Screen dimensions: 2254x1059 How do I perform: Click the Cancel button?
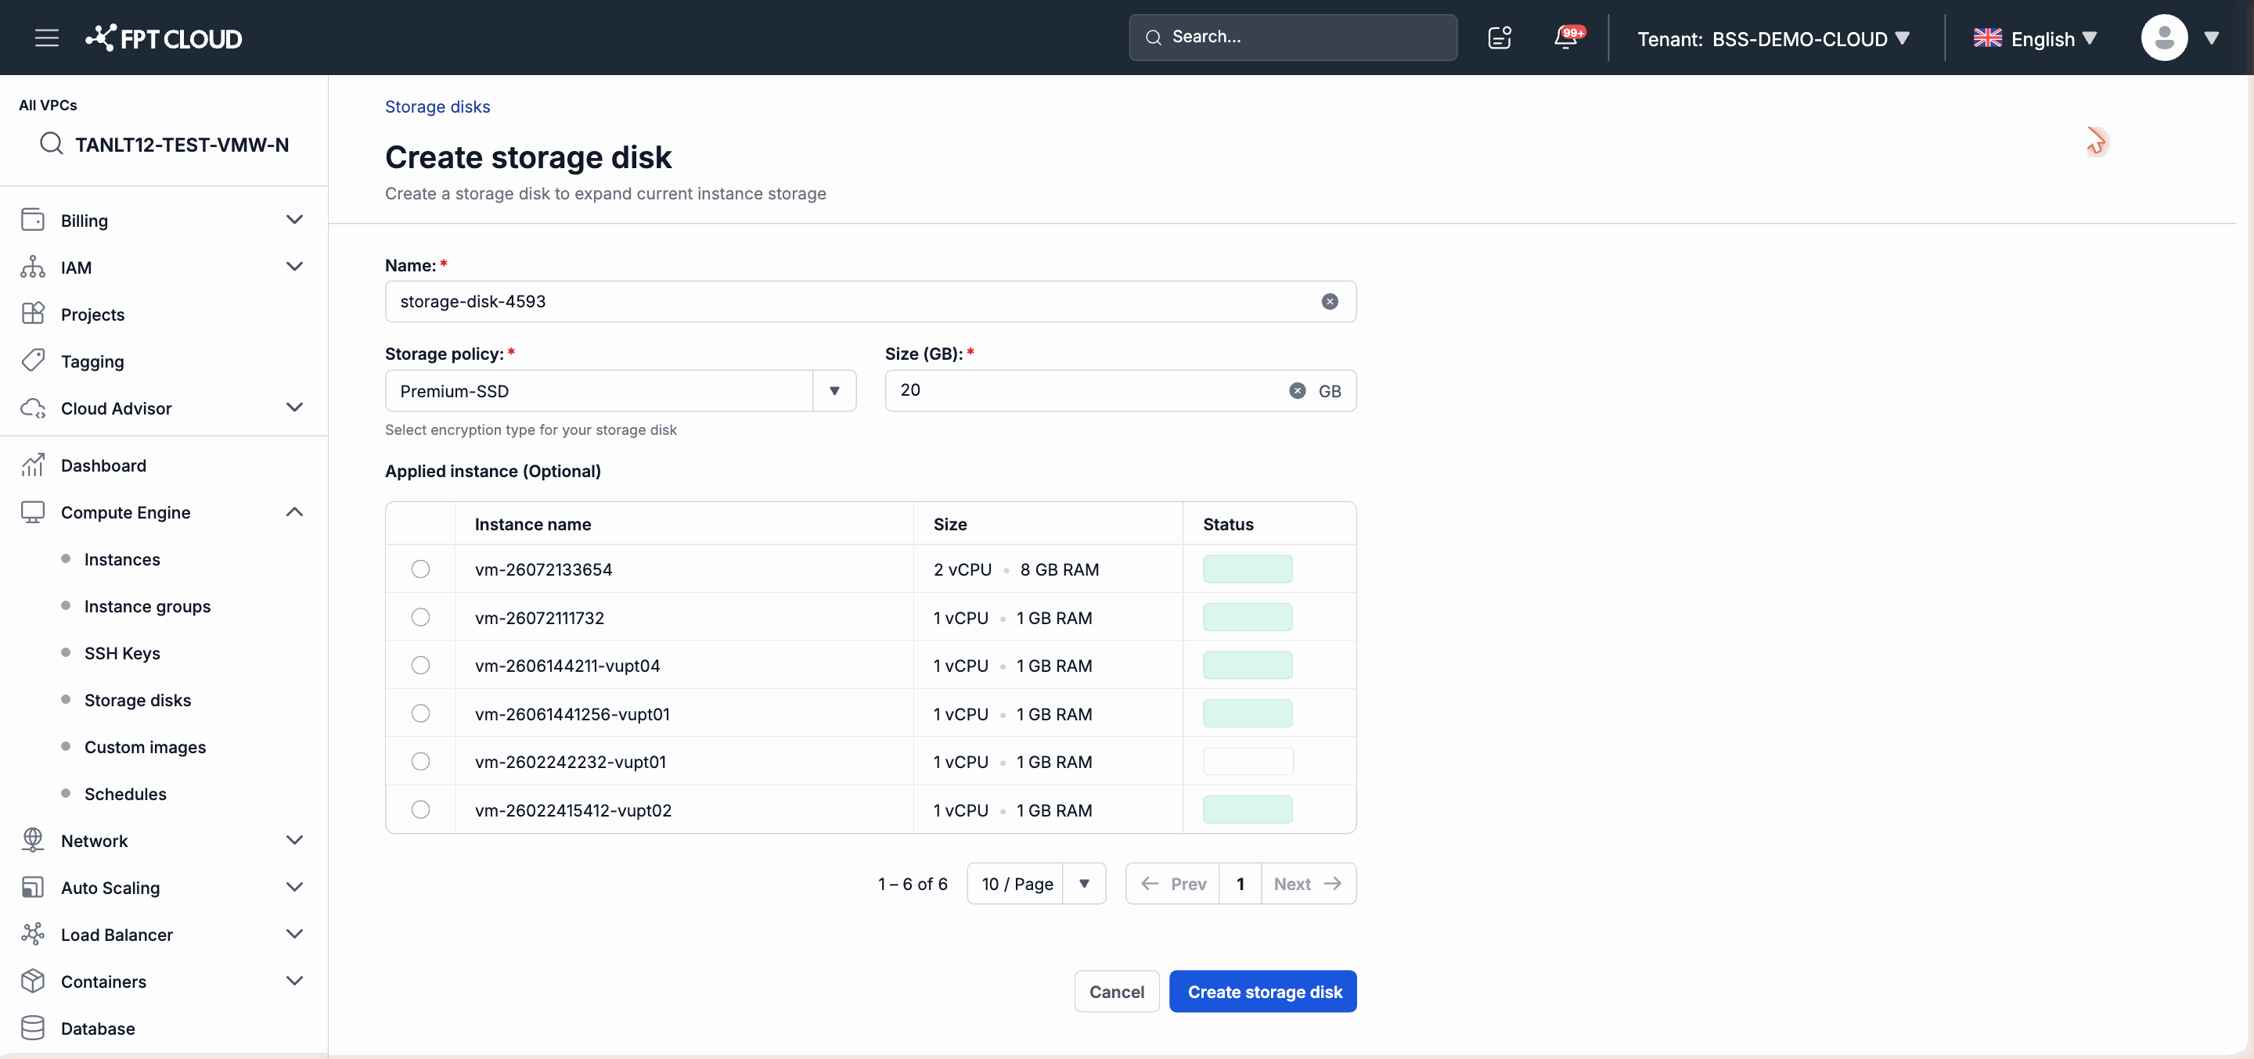click(x=1117, y=991)
